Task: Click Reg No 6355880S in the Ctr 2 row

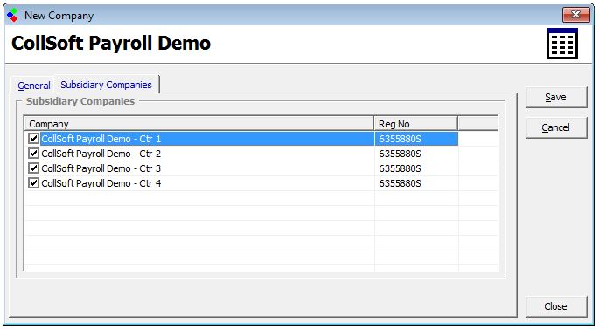Action: (x=400, y=154)
